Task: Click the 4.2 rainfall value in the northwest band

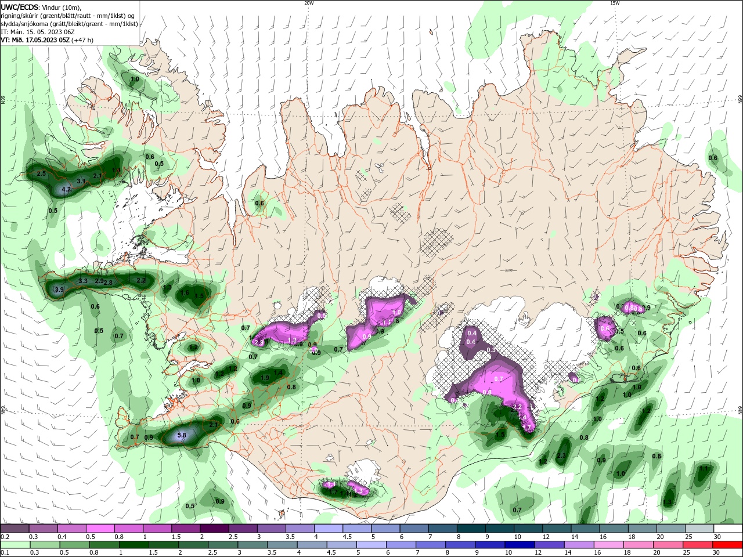Action: tap(66, 189)
